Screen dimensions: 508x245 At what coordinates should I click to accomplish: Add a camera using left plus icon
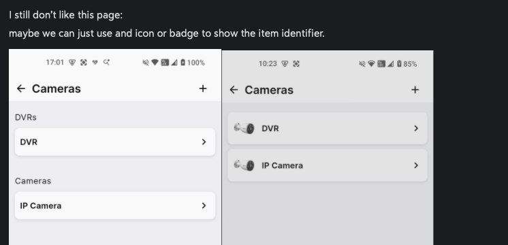point(203,88)
